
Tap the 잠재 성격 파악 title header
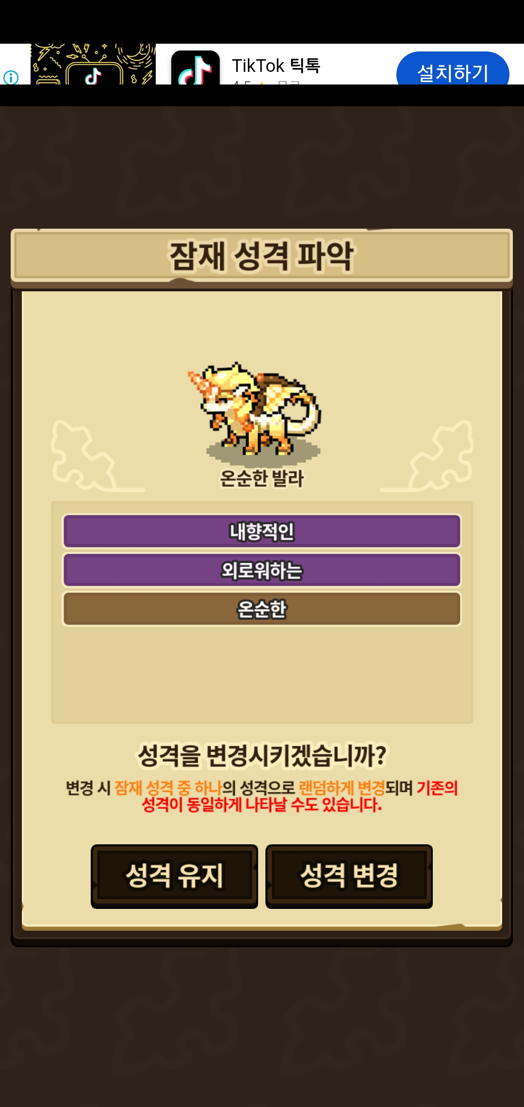coord(262,255)
